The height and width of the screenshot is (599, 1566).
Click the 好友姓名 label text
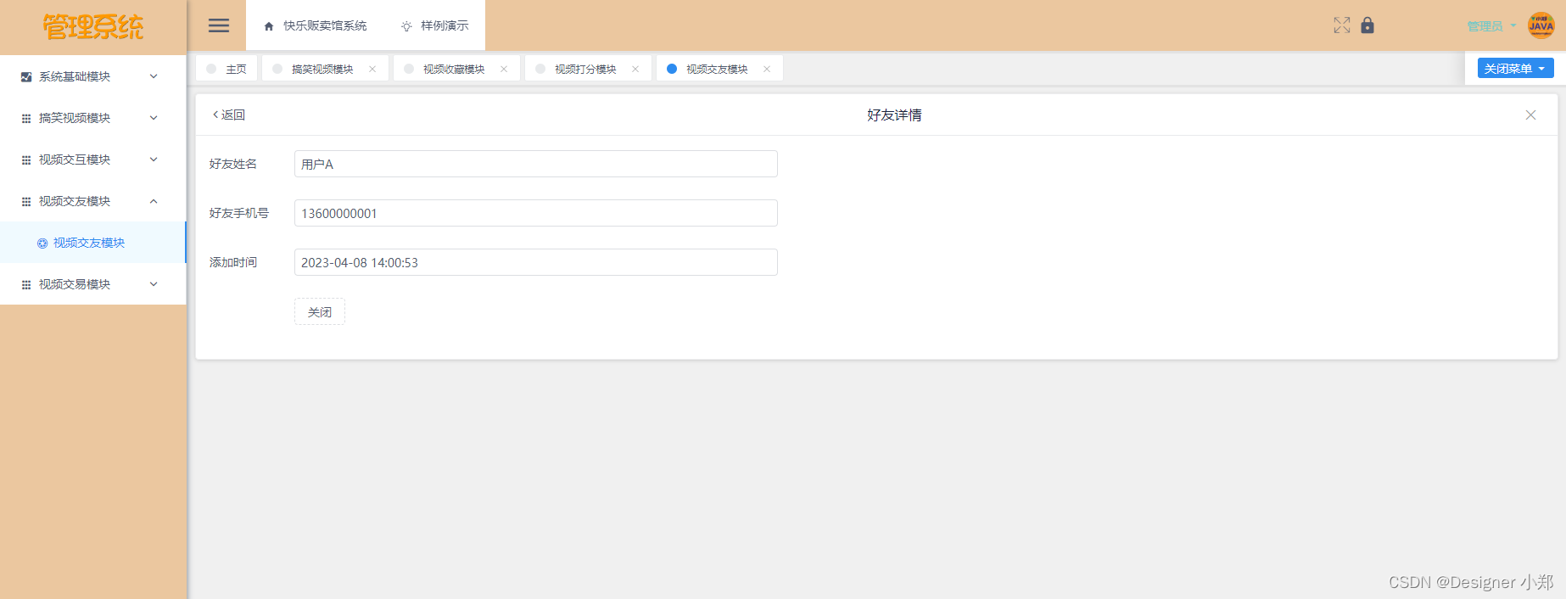tap(233, 164)
